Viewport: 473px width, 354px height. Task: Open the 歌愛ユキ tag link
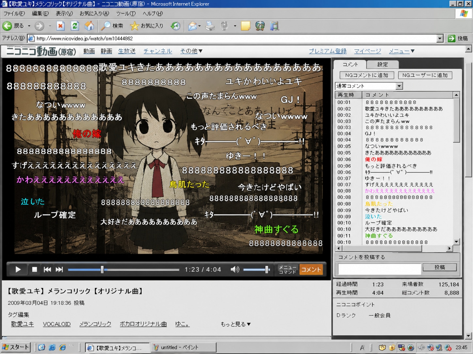22,324
